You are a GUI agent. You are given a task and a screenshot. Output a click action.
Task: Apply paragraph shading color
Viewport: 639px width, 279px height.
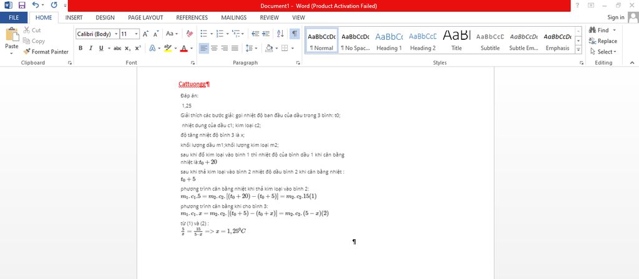[268, 48]
